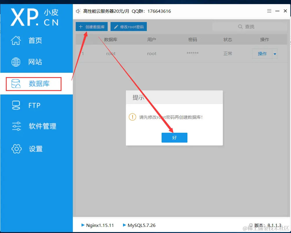Screen dimensions: 291x233
Task: Select the 数据库 menu item
Action: pyautogui.click(x=36, y=83)
